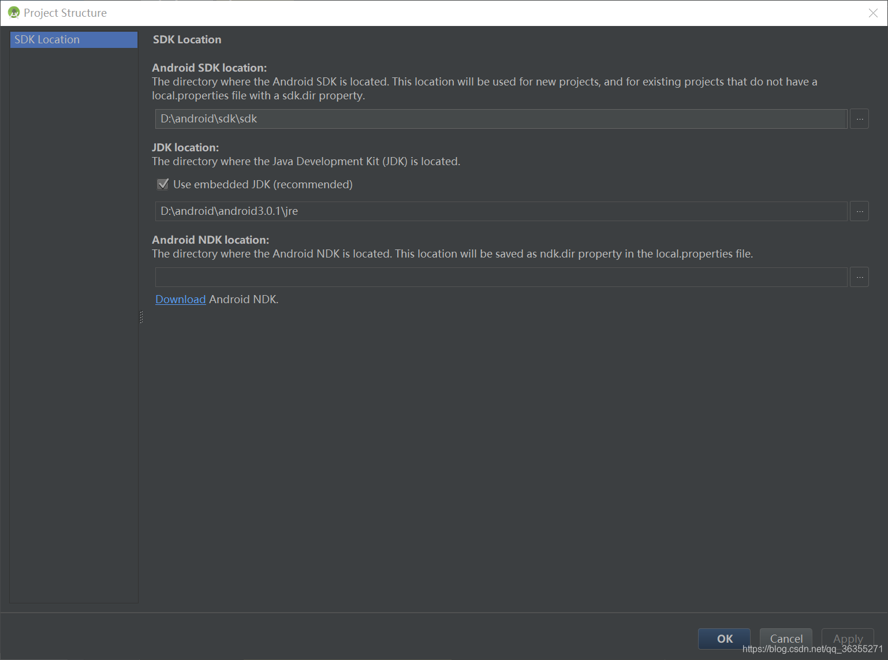Confirm settings with the OK button
Viewport: 888px width, 660px height.
(x=724, y=639)
